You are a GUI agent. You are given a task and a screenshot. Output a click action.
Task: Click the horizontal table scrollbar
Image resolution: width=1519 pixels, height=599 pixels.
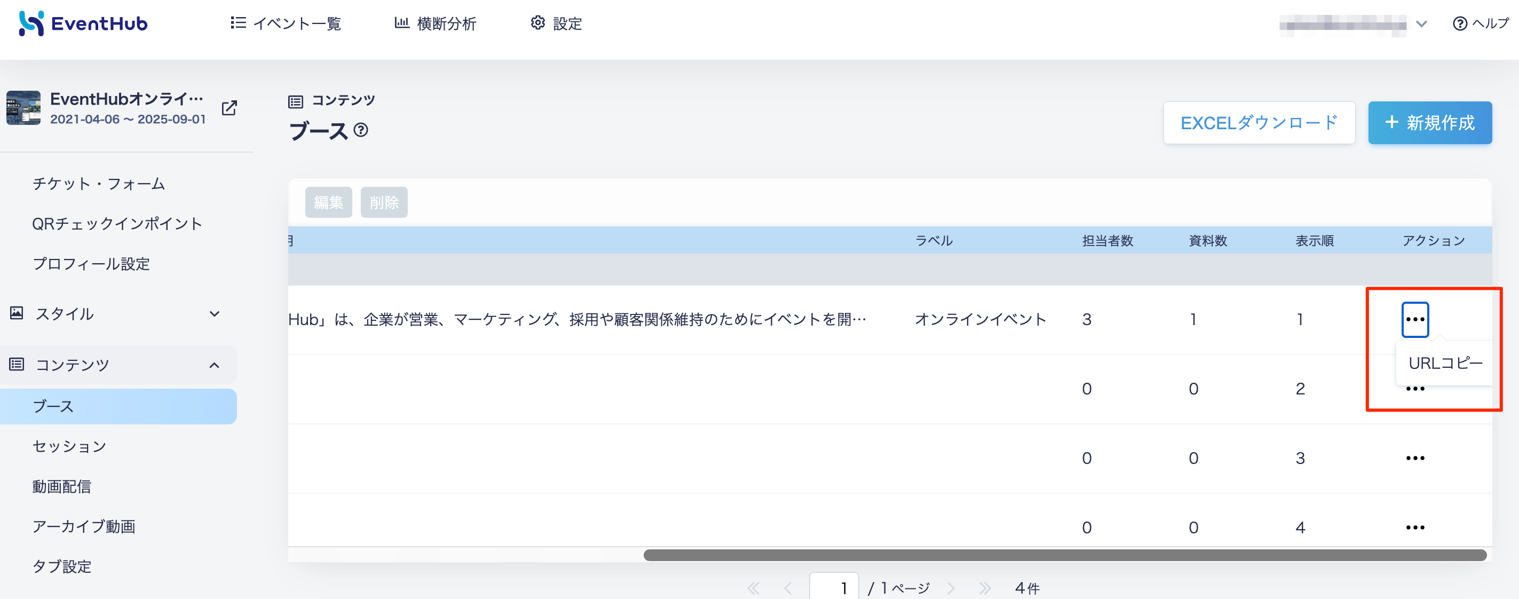coord(1064,555)
